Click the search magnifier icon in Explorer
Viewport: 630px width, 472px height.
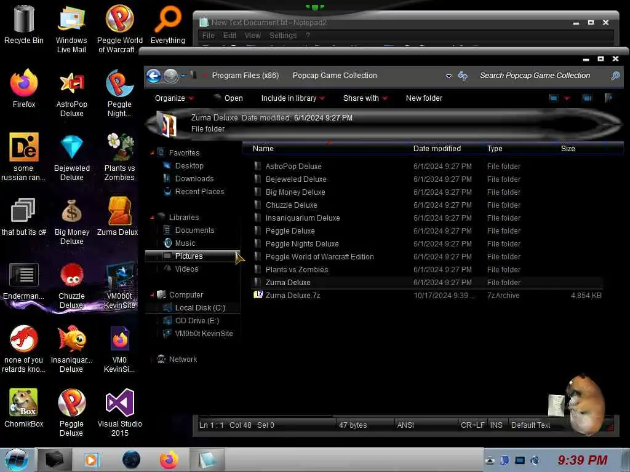click(x=615, y=76)
